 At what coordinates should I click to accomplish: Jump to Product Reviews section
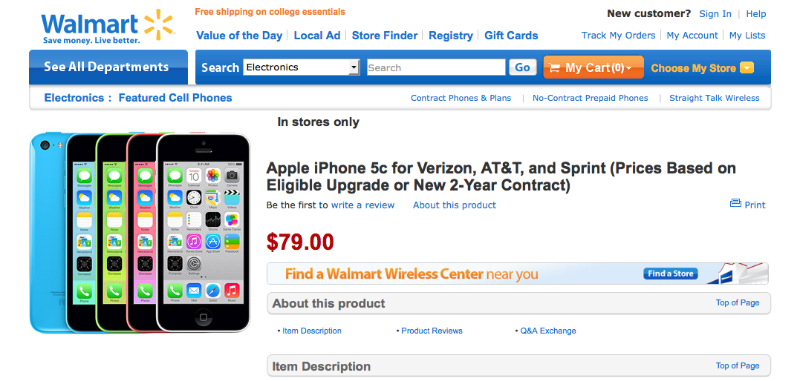coord(432,331)
